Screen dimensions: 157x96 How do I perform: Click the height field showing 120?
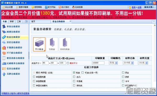(62, 63)
